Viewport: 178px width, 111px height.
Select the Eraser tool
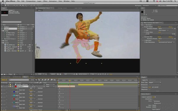click(x=34, y=5)
